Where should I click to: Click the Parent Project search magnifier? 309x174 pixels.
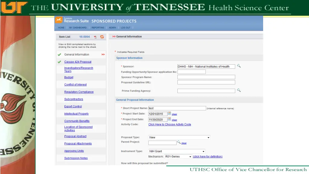(x=179, y=142)
